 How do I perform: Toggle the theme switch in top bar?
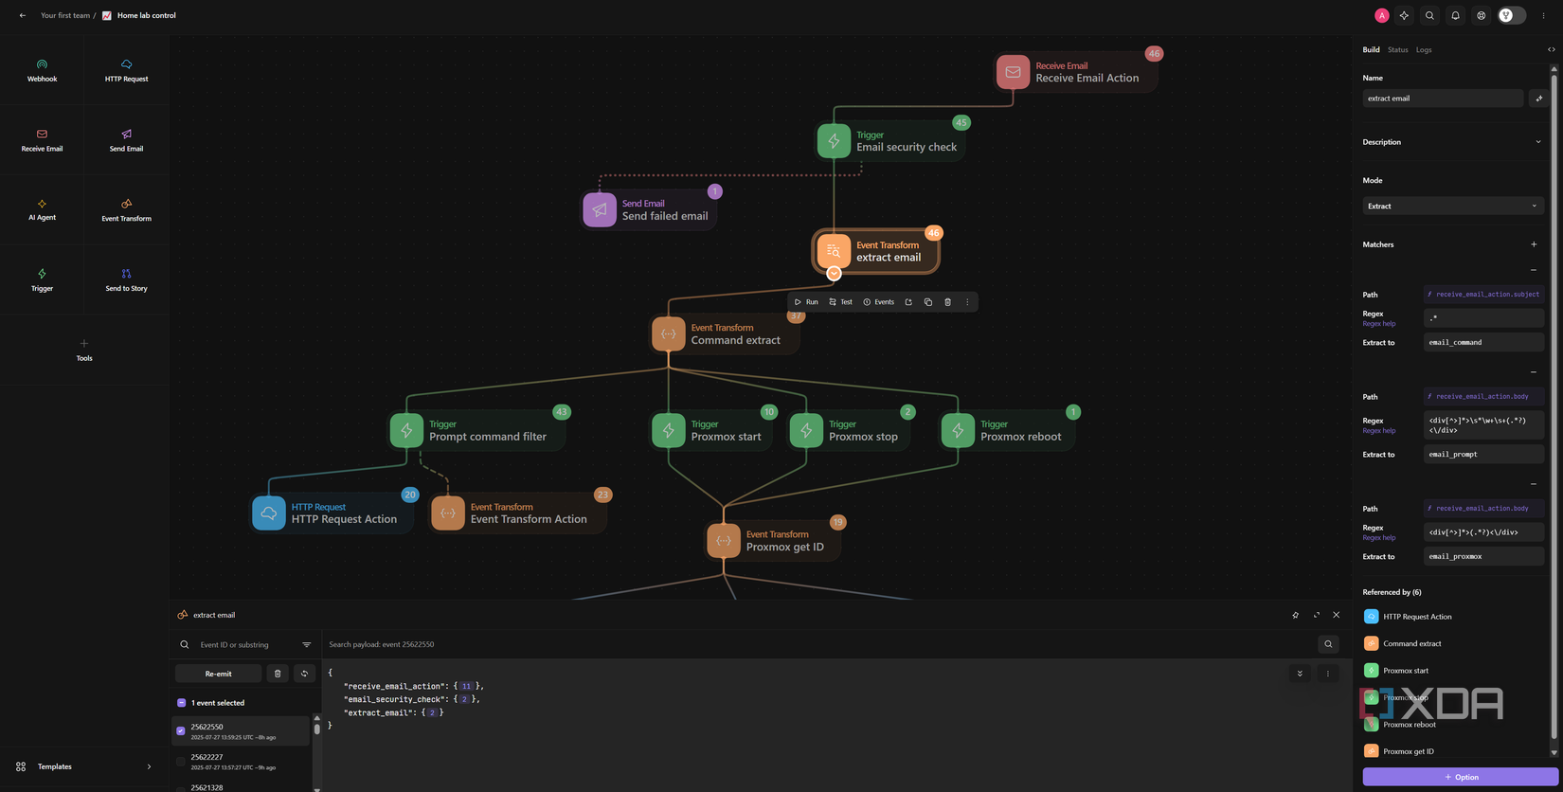pyautogui.click(x=1511, y=15)
